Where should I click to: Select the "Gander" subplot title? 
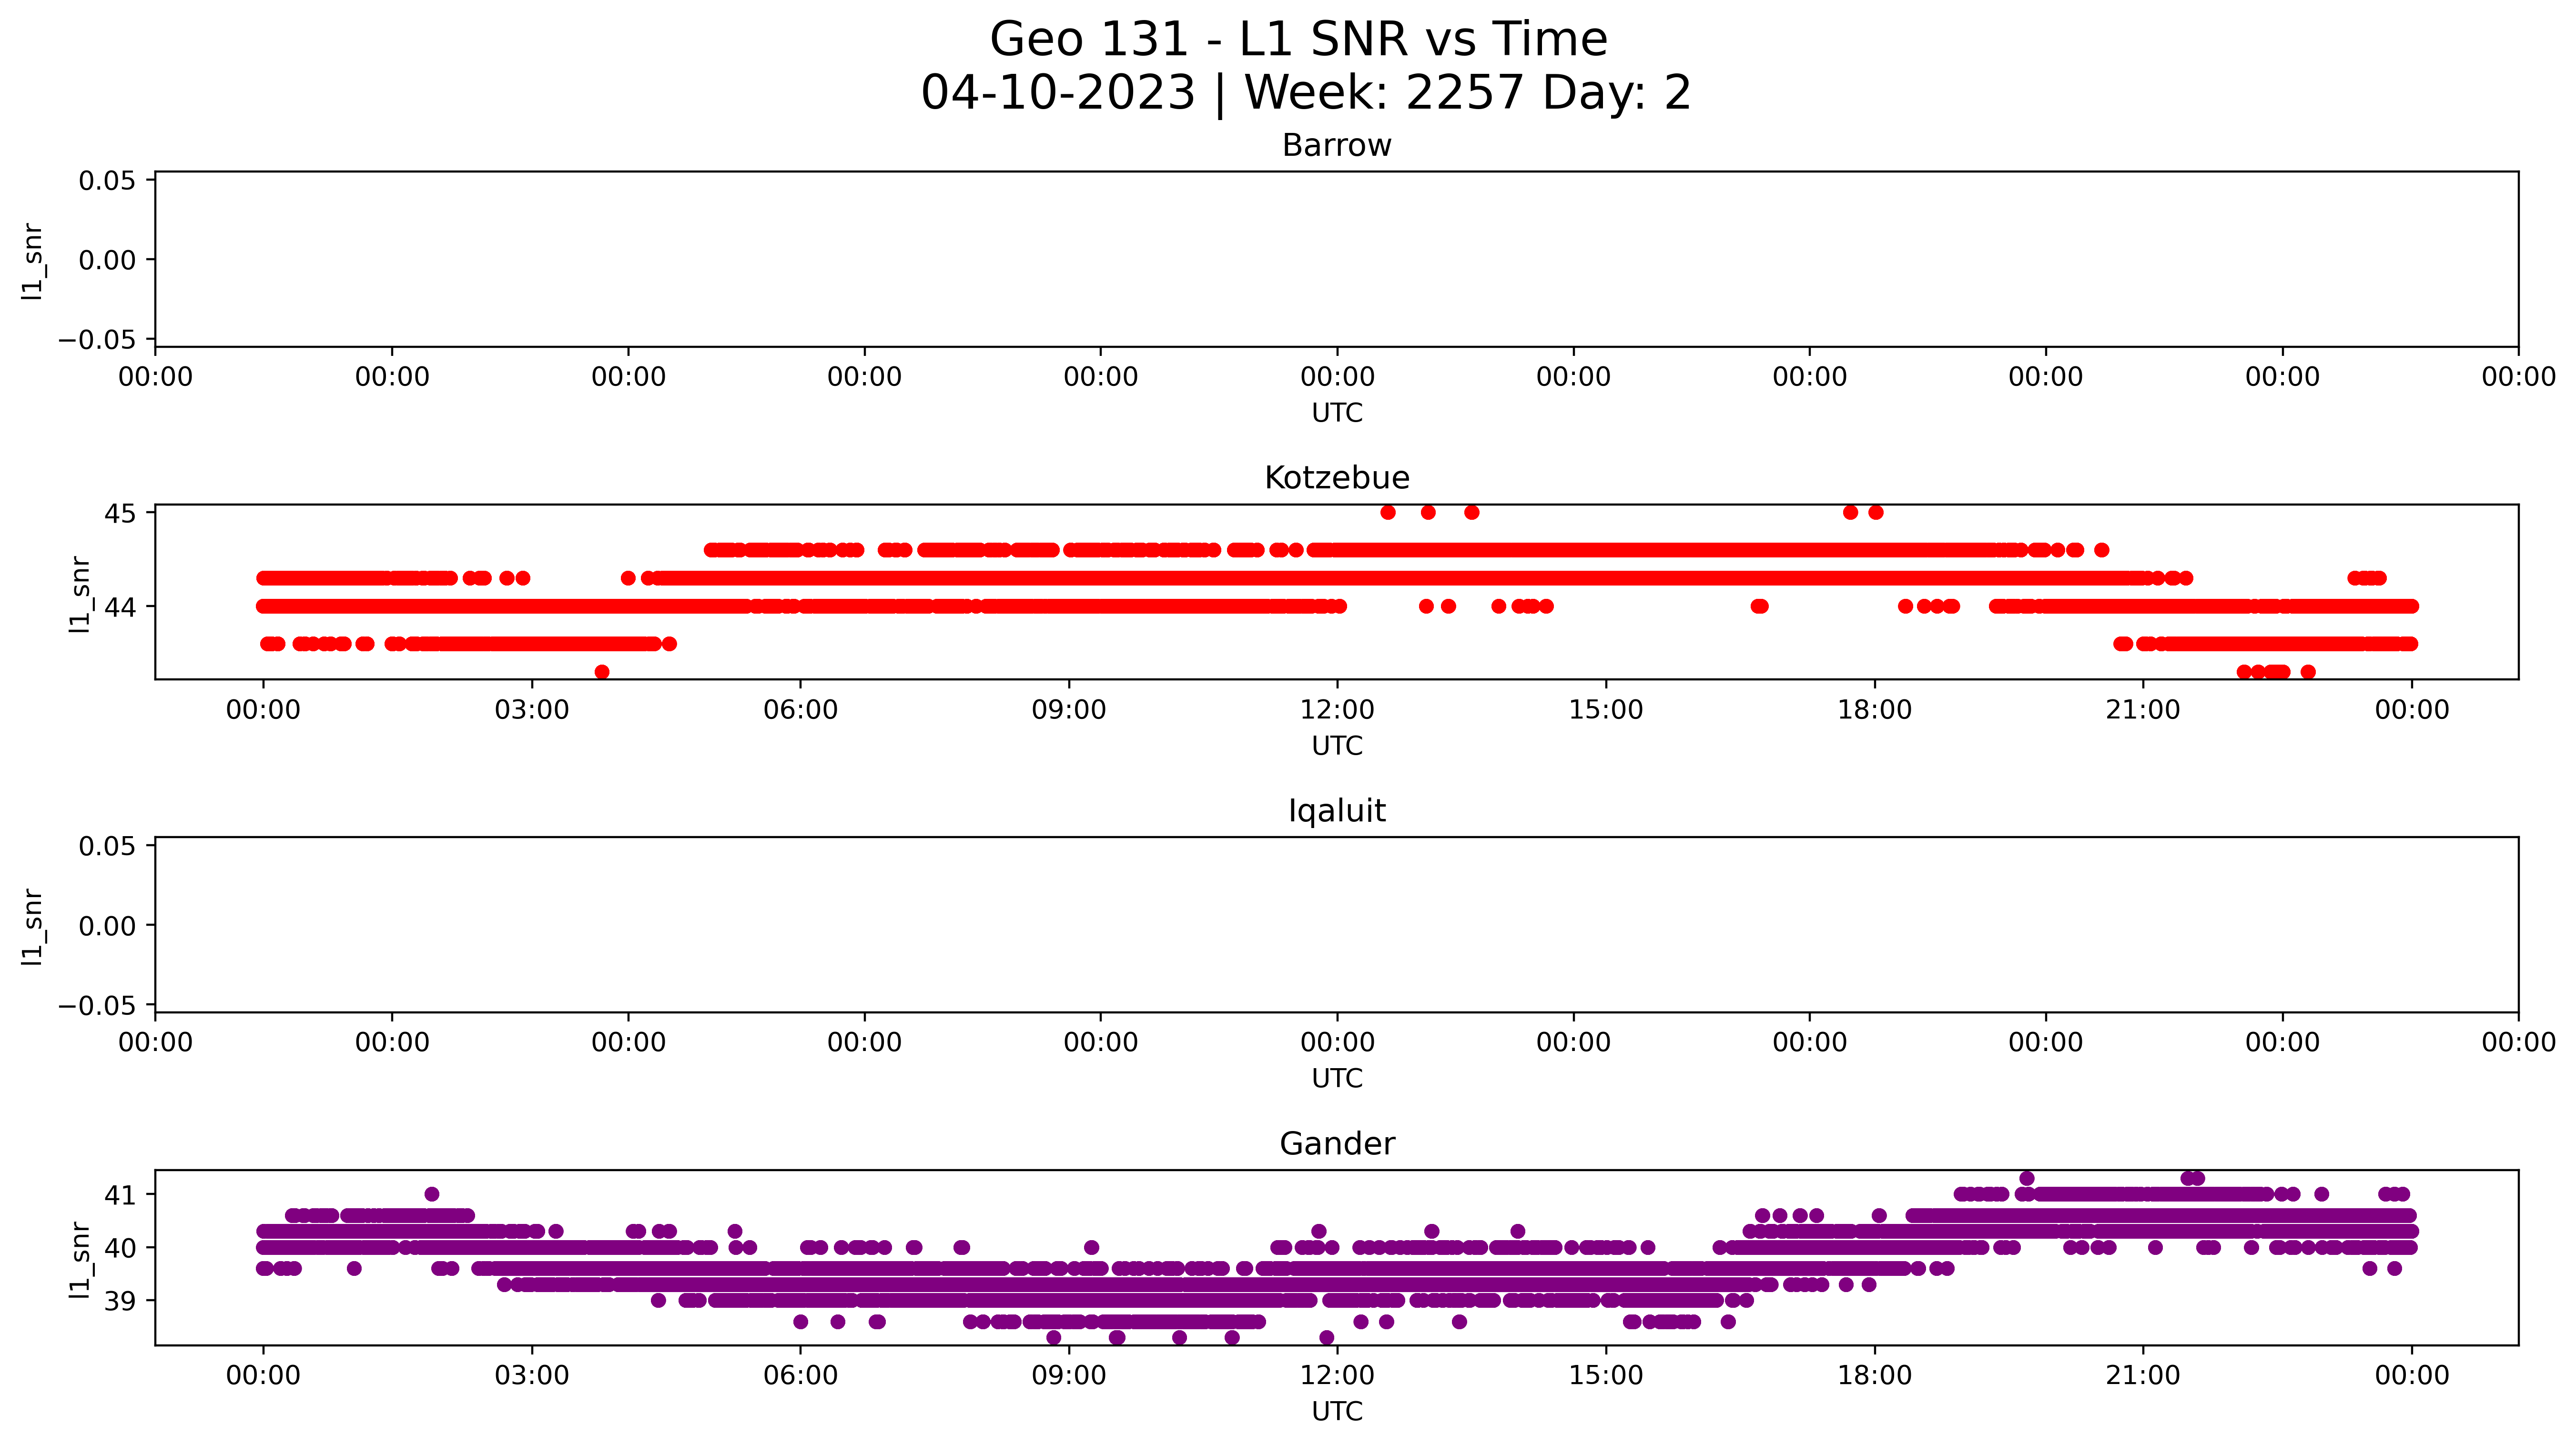pos(1336,1144)
